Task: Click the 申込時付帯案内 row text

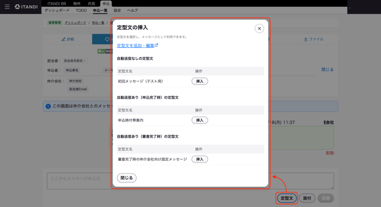Action: click(130, 120)
